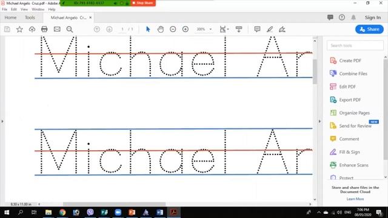
Task: Click the upload to cloud icon
Action: (32, 30)
